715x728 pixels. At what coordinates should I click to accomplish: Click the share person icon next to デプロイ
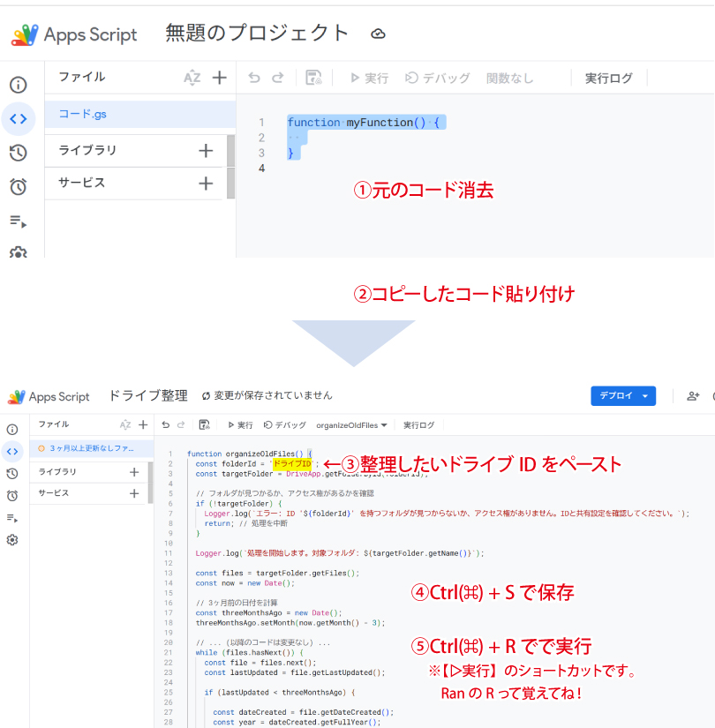(x=693, y=396)
